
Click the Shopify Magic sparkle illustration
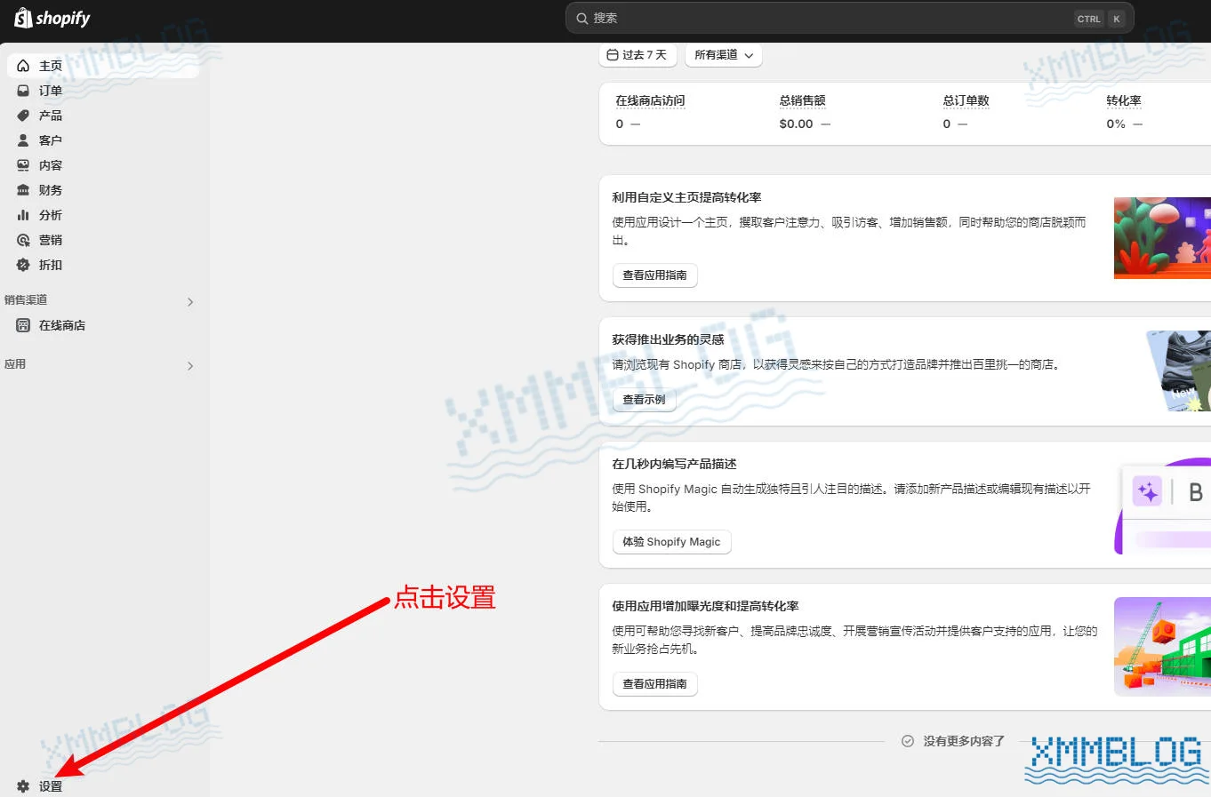click(1162, 506)
